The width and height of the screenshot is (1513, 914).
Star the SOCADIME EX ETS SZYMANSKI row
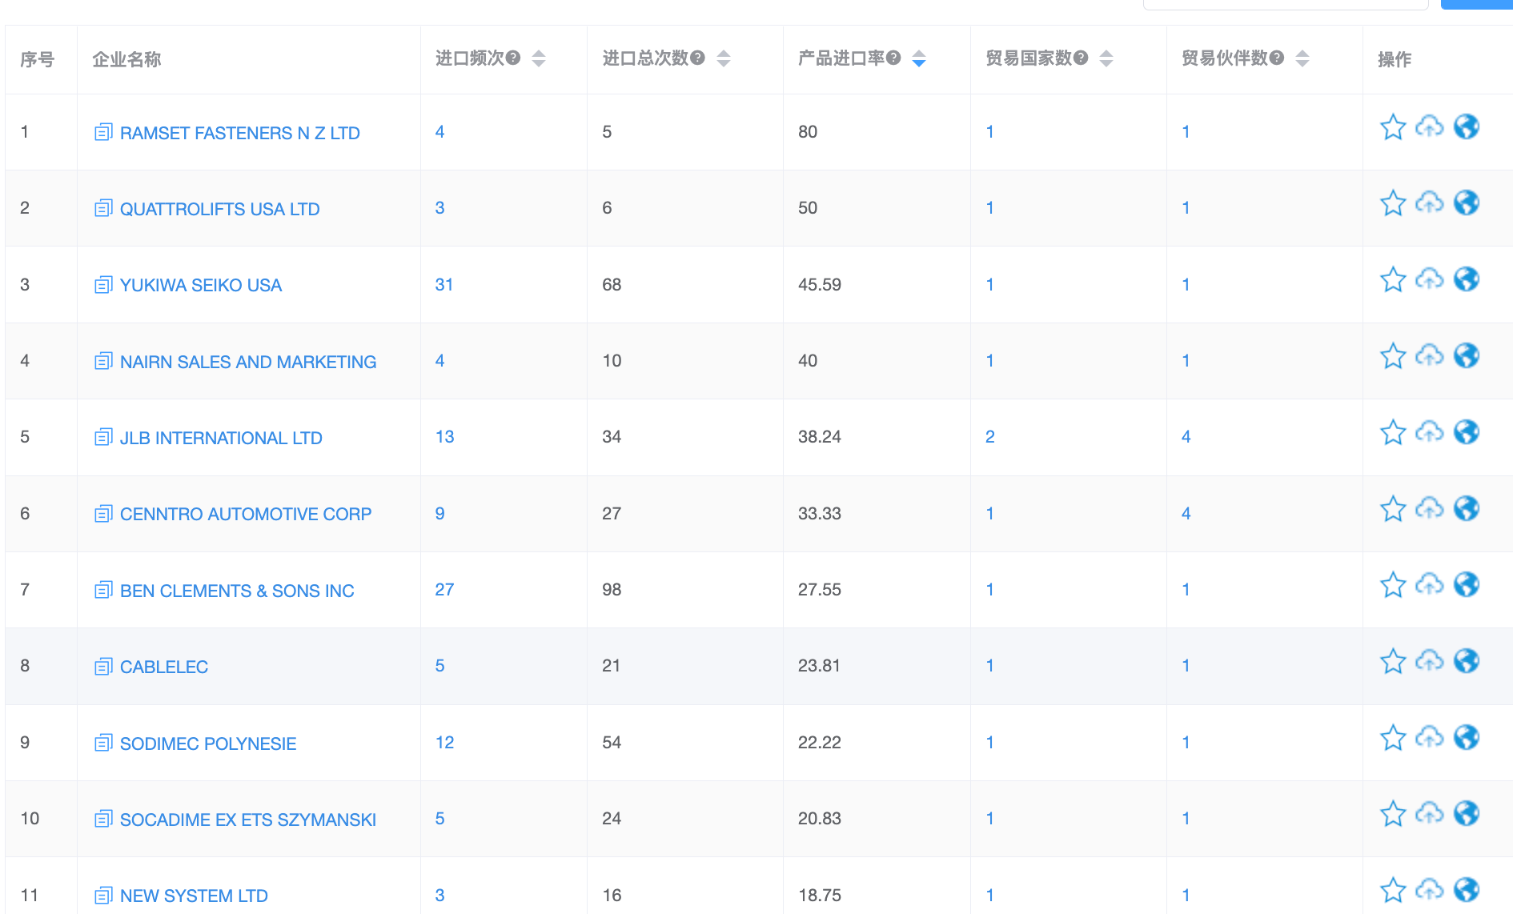click(1393, 815)
